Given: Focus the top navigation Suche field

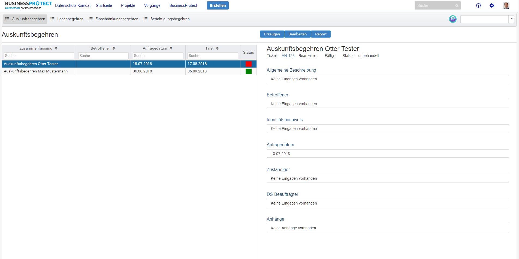Looking at the screenshot, I should (438, 5).
